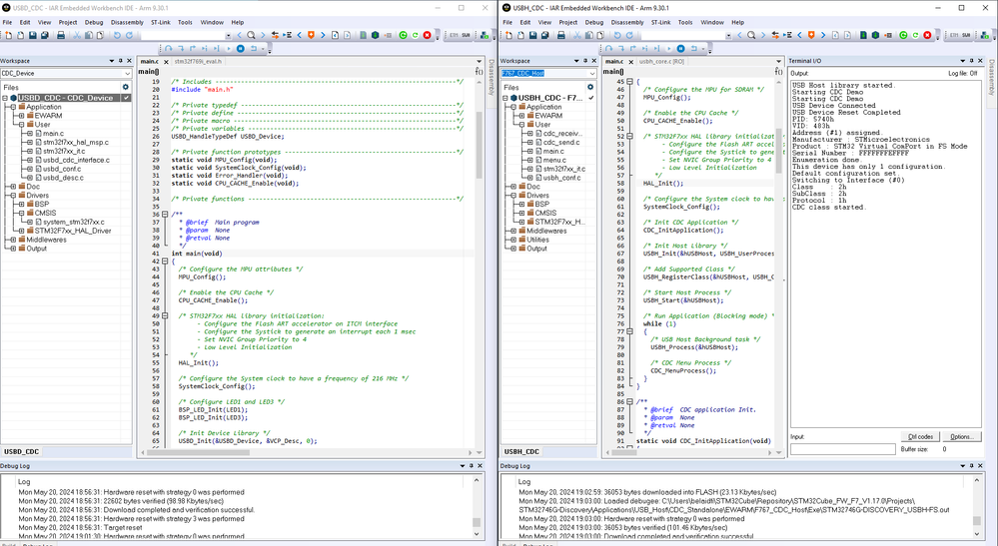998x546 pixels.
Task: Switch to stm32f769i_eval.h editor tab
Action: pos(198,62)
